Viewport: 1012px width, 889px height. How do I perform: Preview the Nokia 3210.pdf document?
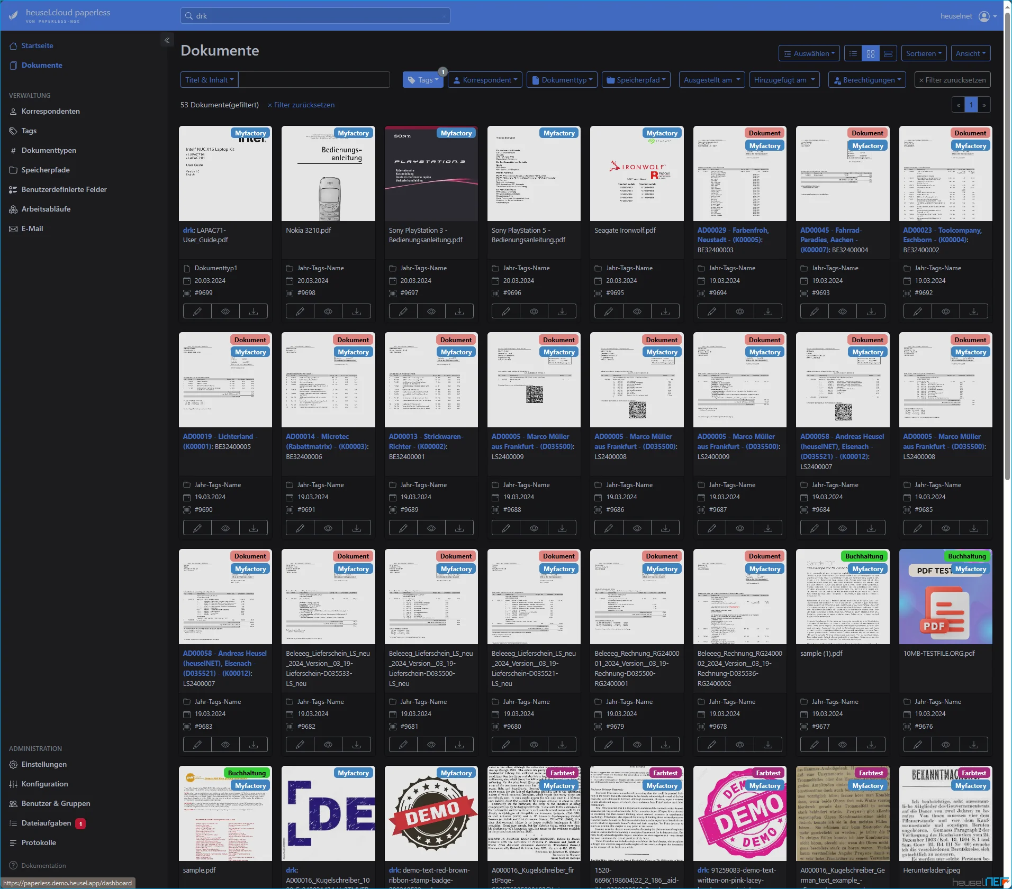328,311
